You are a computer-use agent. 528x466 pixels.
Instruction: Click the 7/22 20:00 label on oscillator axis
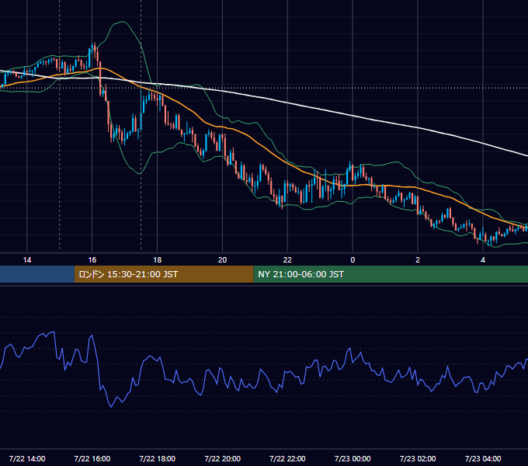222,458
